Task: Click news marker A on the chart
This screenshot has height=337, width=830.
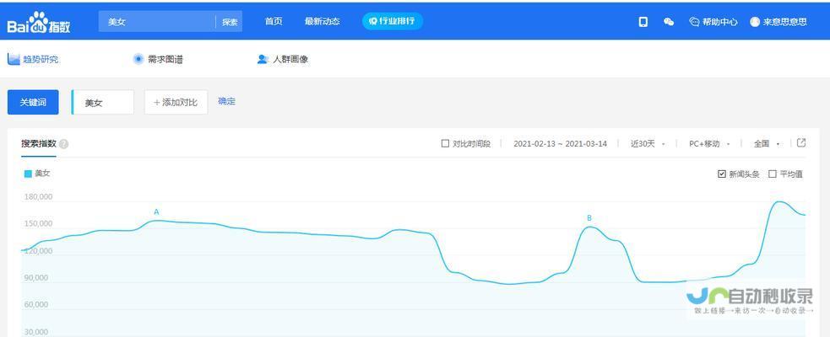Action: [x=156, y=211]
